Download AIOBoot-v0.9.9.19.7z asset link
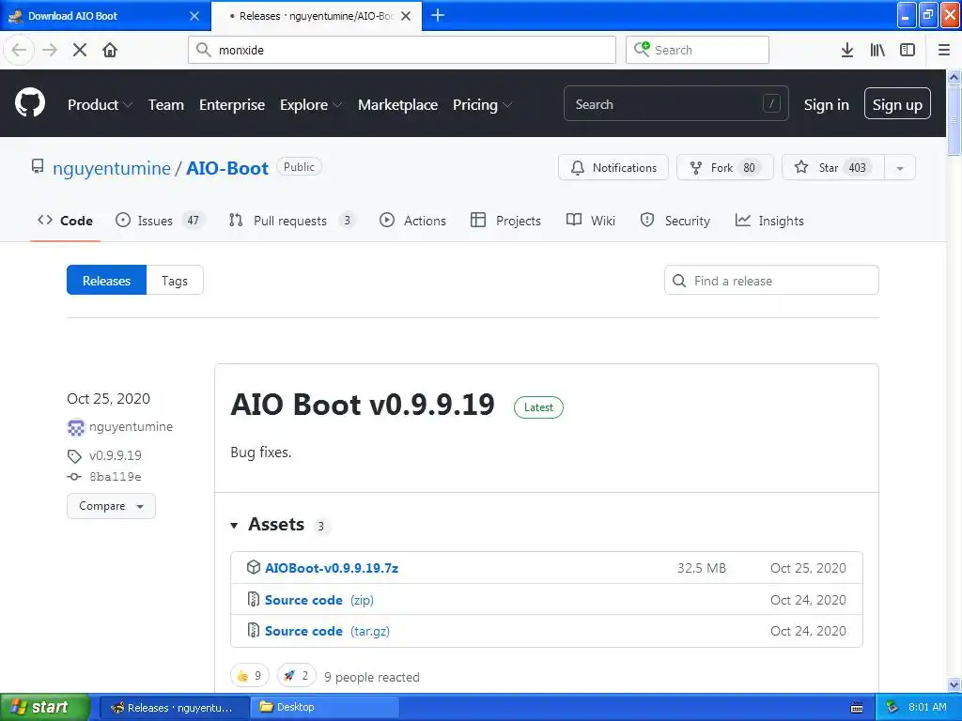The height and width of the screenshot is (721, 962). [x=332, y=568]
